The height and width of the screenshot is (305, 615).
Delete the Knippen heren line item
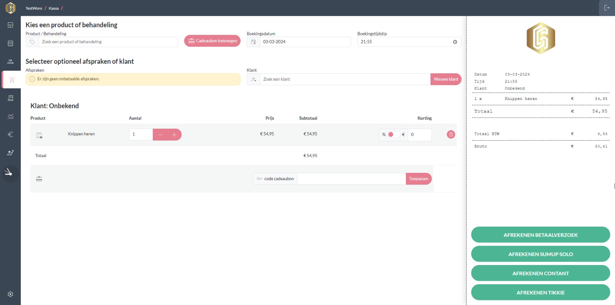coord(451,134)
